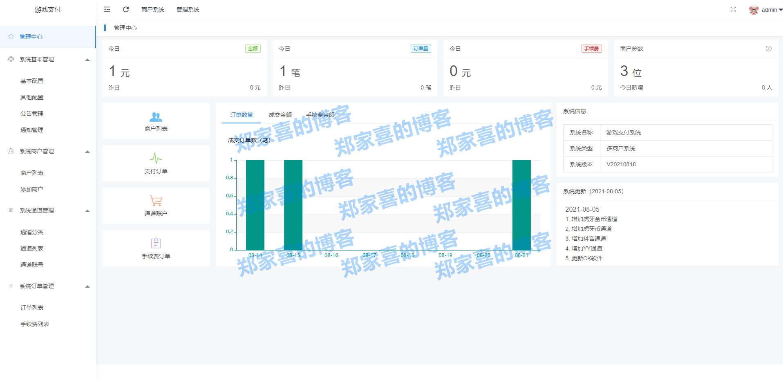Open 基本配置 in the sidebar
Screen dimensions: 783x380
pos(32,81)
